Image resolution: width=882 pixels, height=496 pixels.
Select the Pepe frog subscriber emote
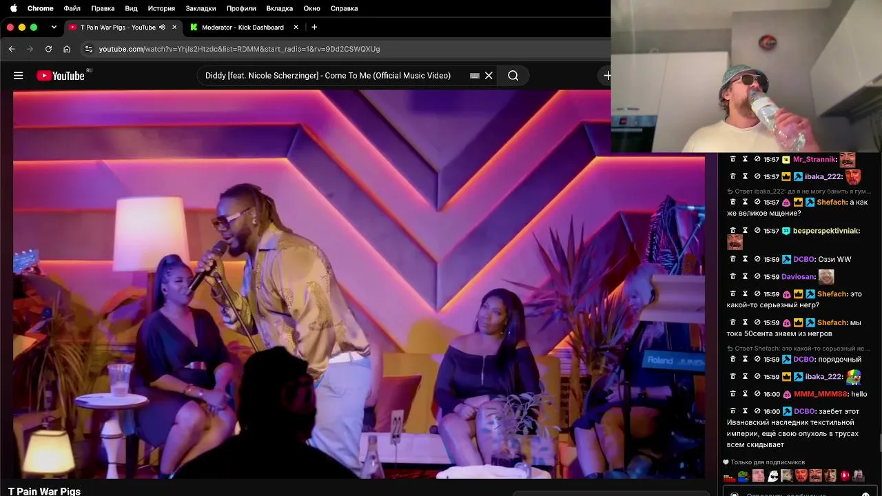[x=743, y=475]
